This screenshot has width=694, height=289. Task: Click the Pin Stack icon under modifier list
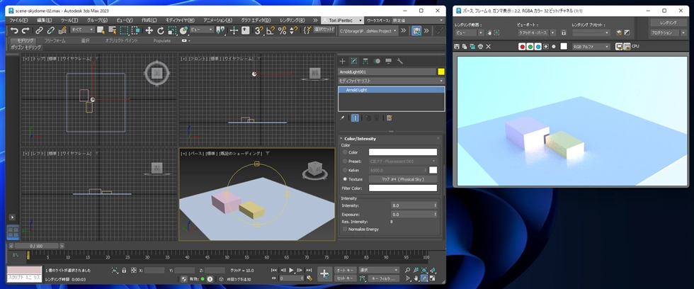click(x=342, y=118)
